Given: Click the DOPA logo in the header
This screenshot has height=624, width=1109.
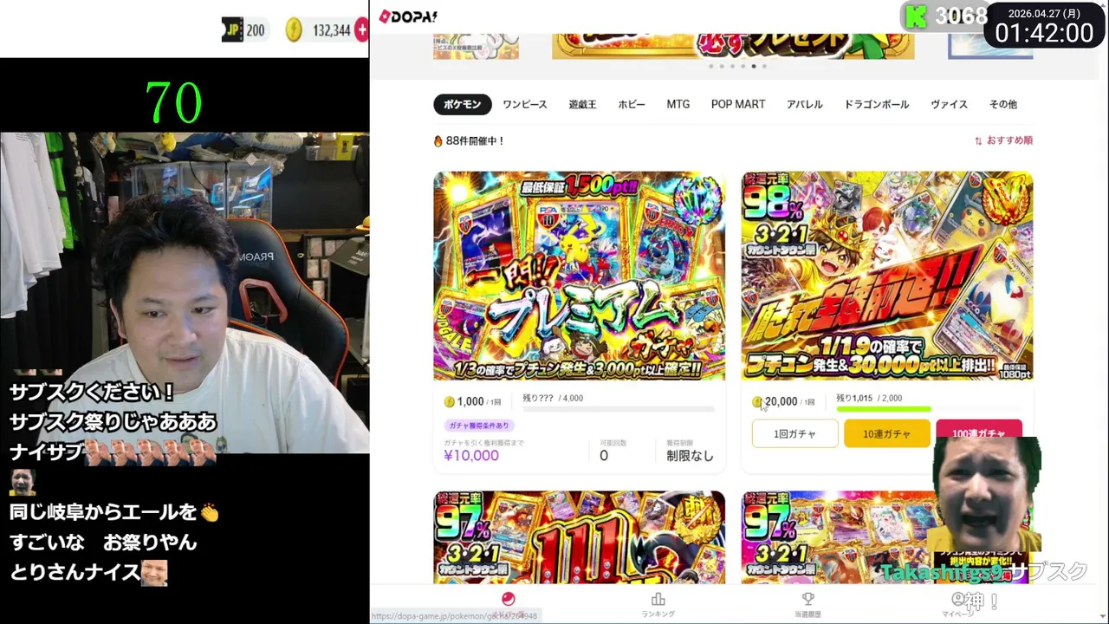Looking at the screenshot, I should point(408,16).
